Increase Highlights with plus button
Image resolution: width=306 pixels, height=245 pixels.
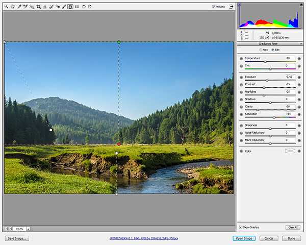coord(299,92)
